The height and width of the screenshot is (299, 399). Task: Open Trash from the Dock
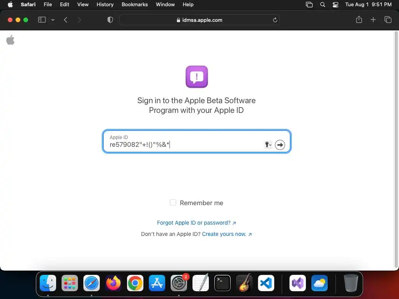pyautogui.click(x=351, y=283)
